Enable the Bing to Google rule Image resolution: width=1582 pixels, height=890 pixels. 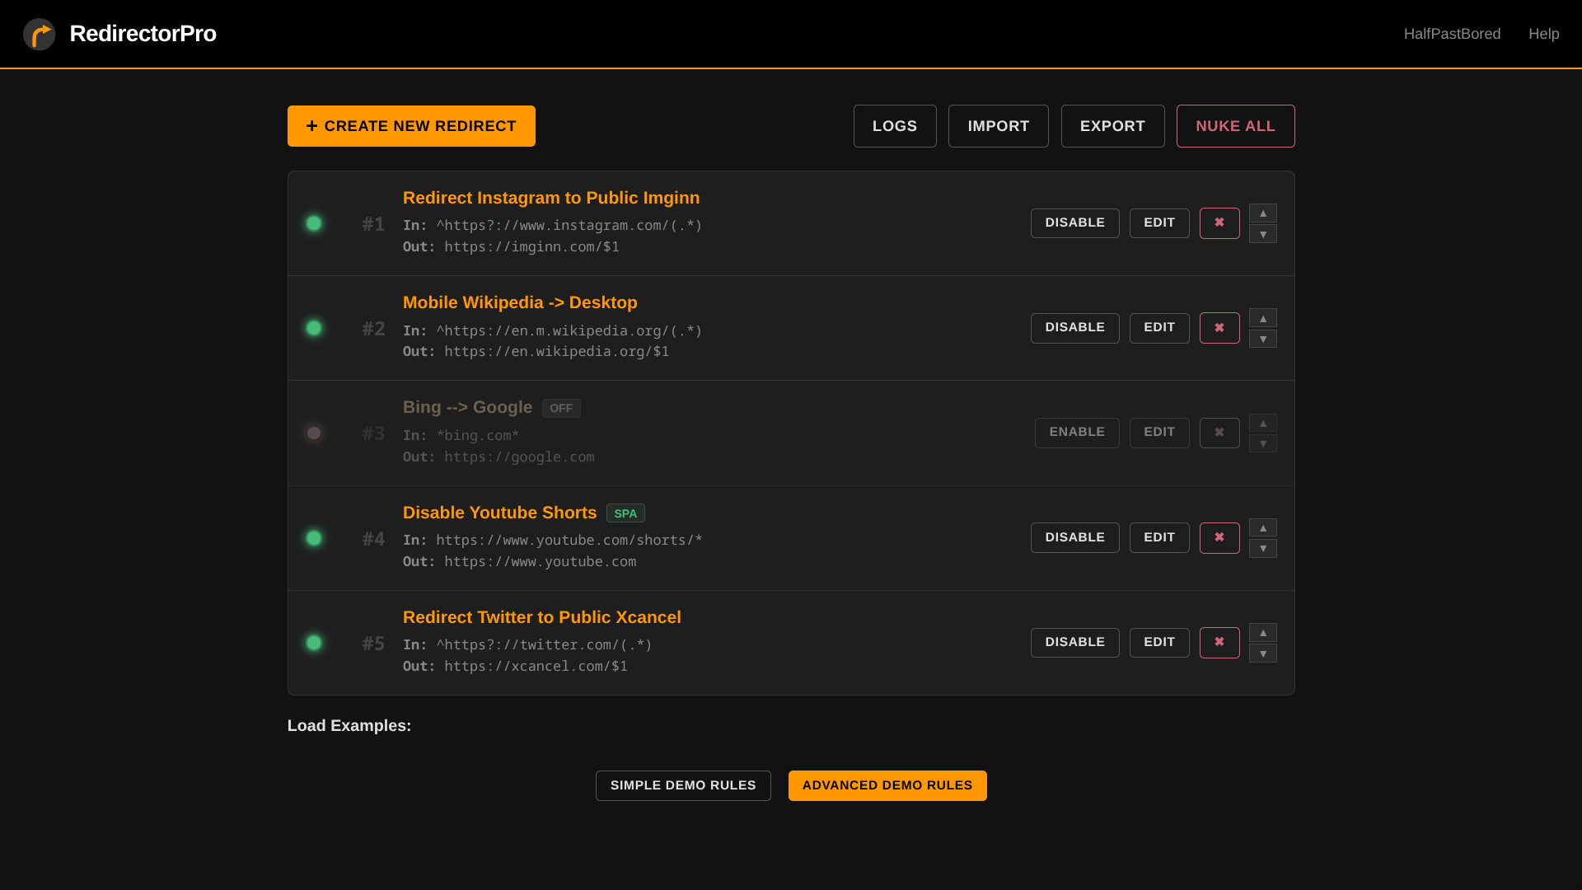click(x=1076, y=433)
